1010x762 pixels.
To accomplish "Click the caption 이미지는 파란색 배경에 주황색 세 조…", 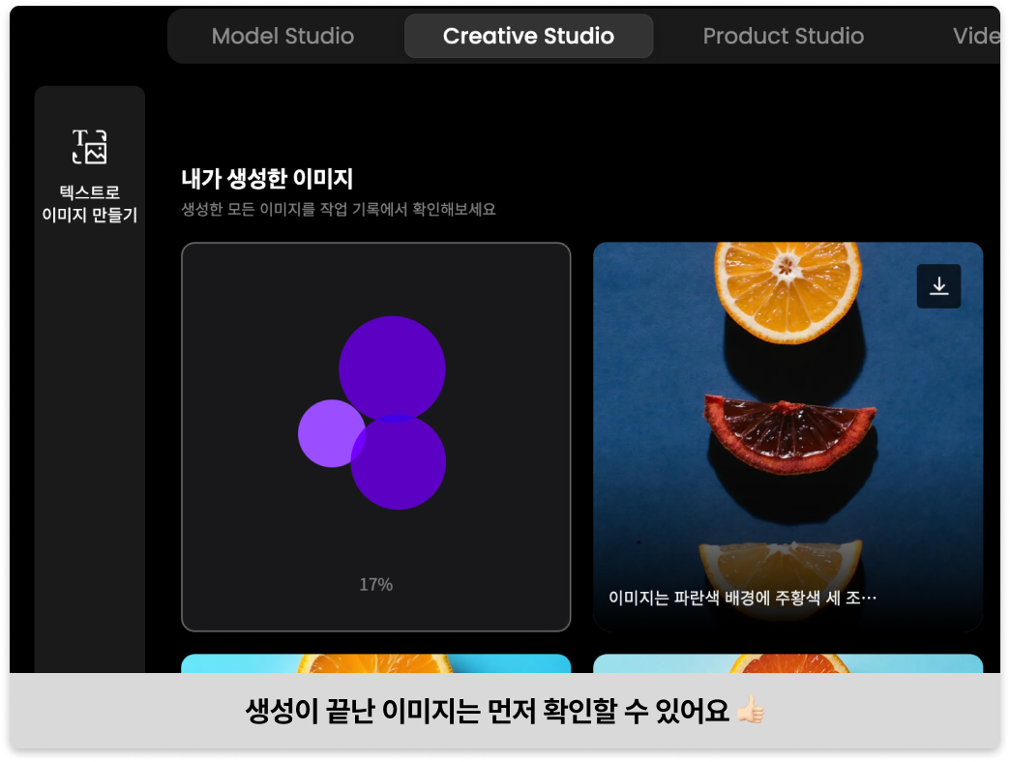I will pyautogui.click(x=743, y=598).
